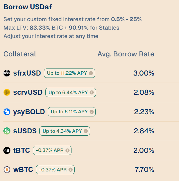Click the Collateral column header
The image size is (179, 181).
click(x=20, y=54)
